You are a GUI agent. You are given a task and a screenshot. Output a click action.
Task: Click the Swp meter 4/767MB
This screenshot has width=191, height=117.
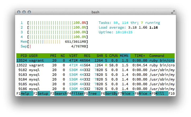coord(54,46)
